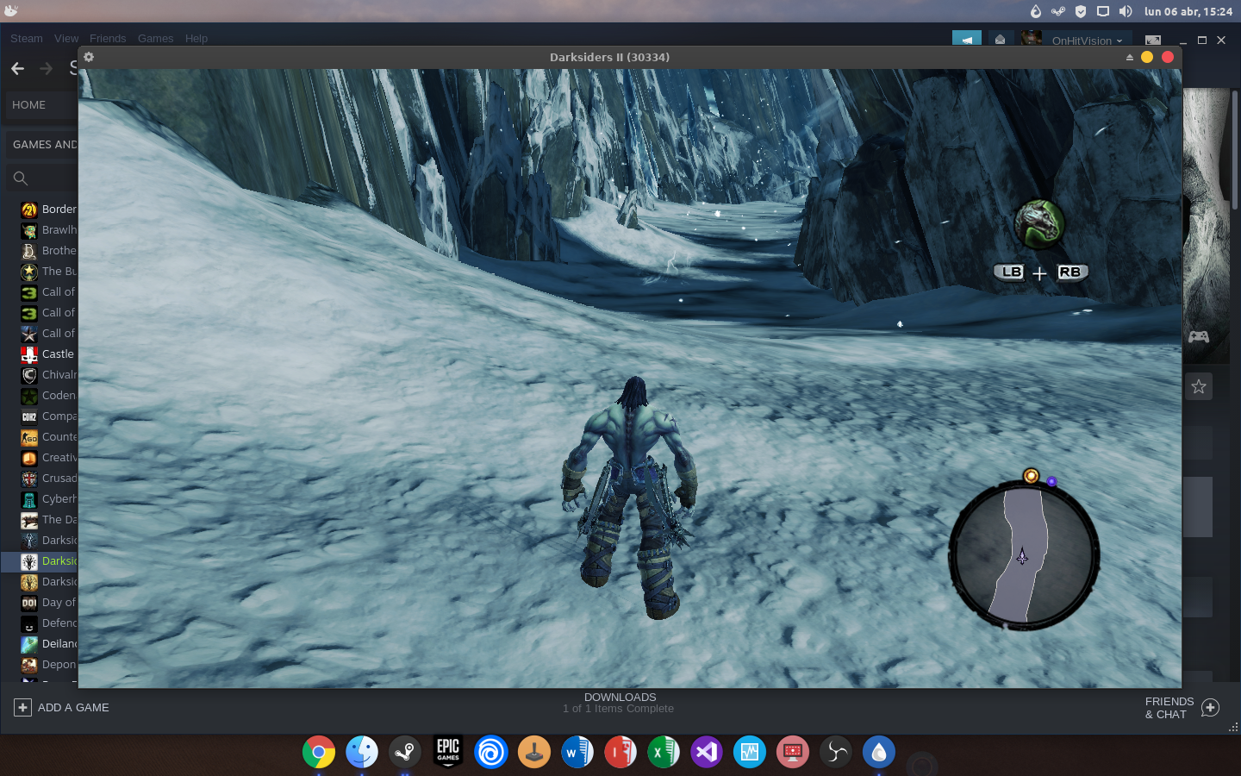Screen dimensions: 1241x776
Task: Select the Crusader entry in library list
Action: tap(48, 479)
